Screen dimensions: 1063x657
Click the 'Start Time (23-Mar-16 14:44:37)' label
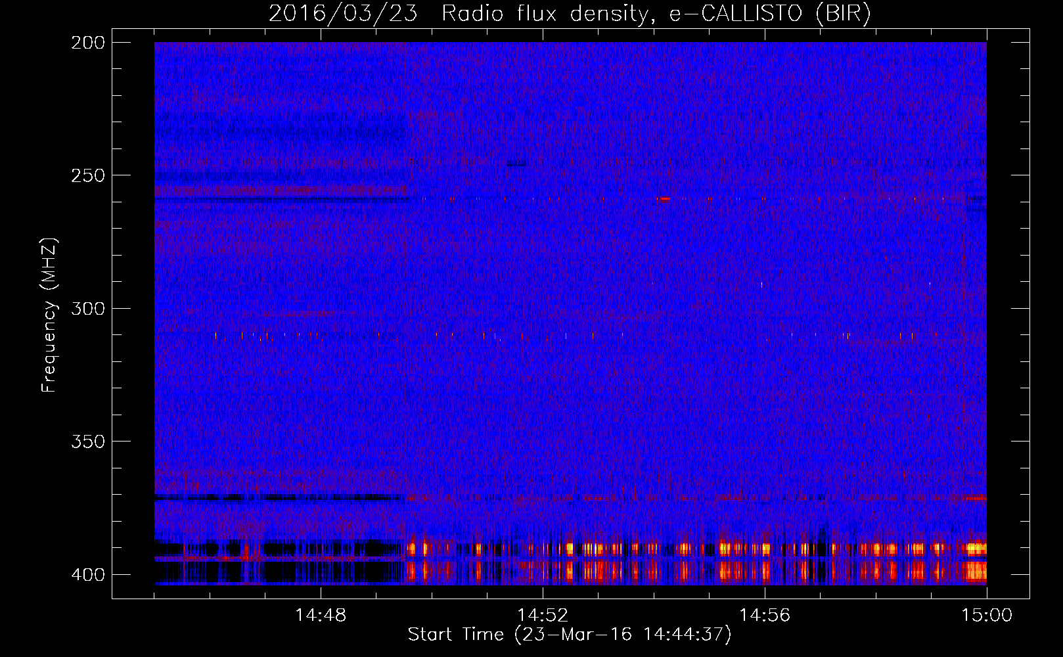point(570,635)
